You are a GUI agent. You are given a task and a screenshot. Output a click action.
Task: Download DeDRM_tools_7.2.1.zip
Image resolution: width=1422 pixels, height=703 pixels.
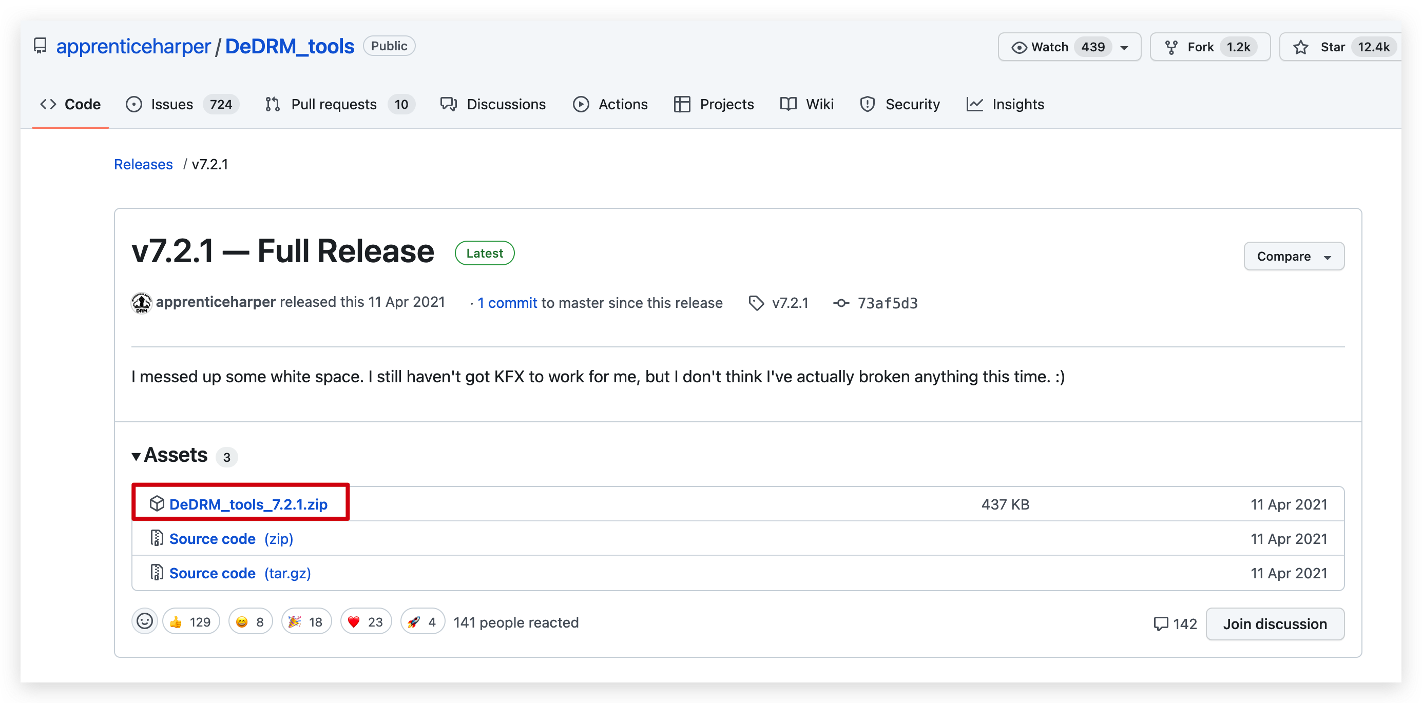coord(248,504)
